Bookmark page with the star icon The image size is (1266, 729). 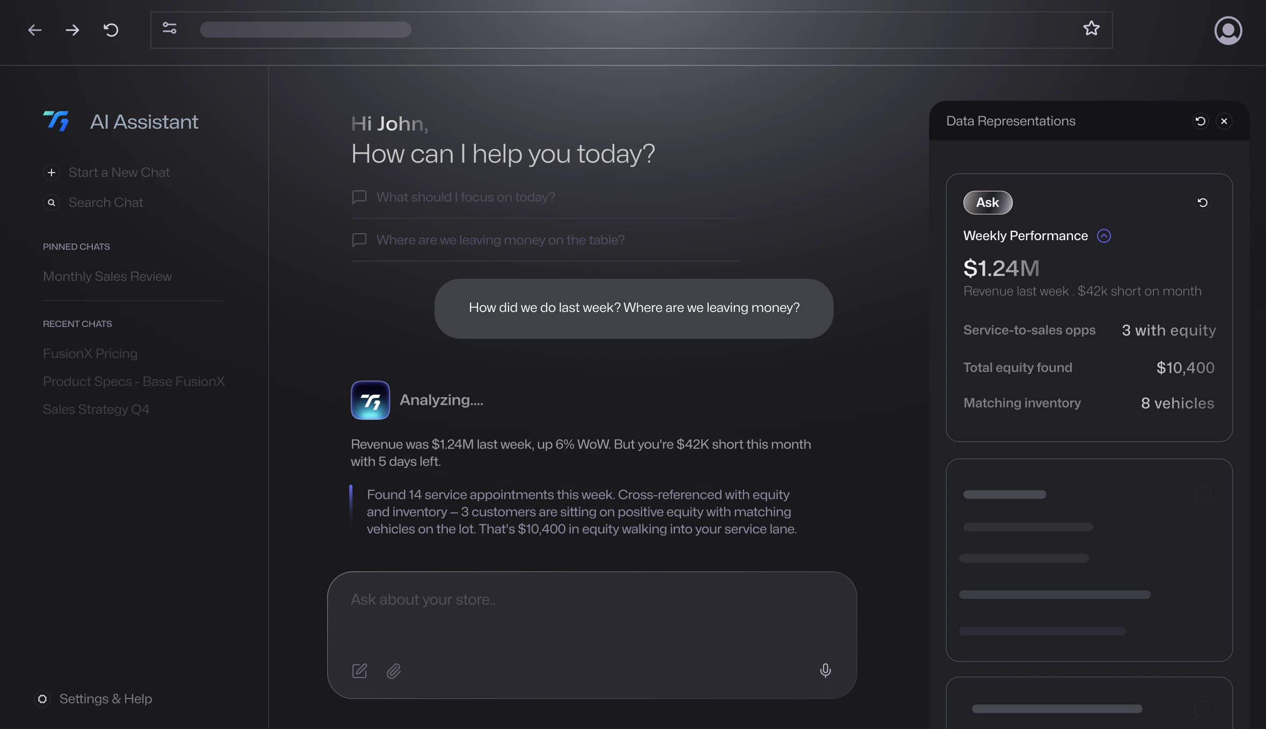(1091, 28)
